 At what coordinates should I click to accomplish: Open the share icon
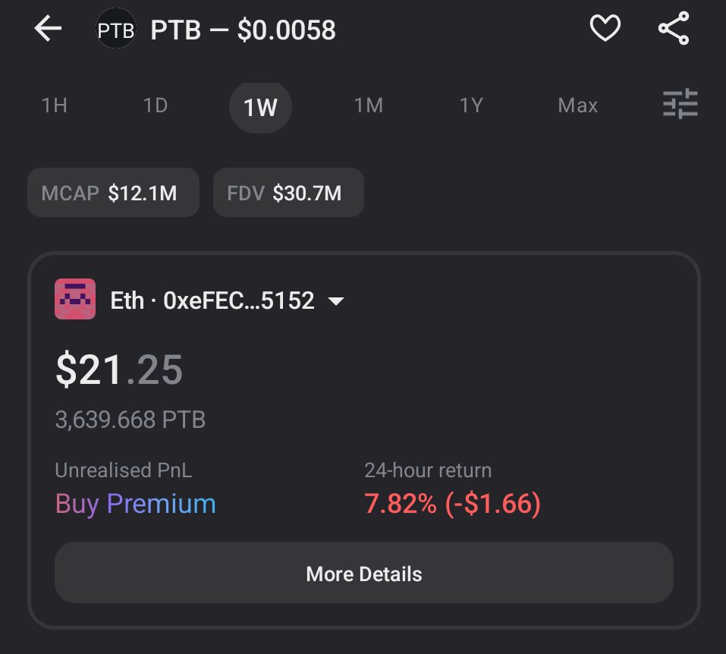tap(673, 29)
